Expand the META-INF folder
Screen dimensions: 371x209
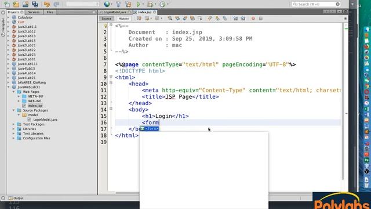click(x=19, y=96)
